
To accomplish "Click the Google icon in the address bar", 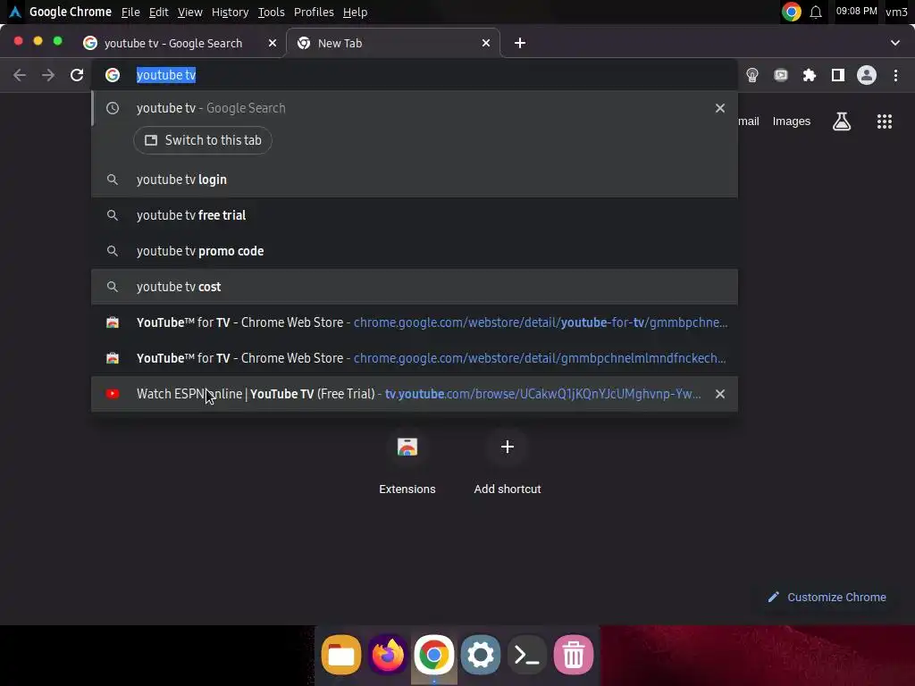I will coord(113,75).
